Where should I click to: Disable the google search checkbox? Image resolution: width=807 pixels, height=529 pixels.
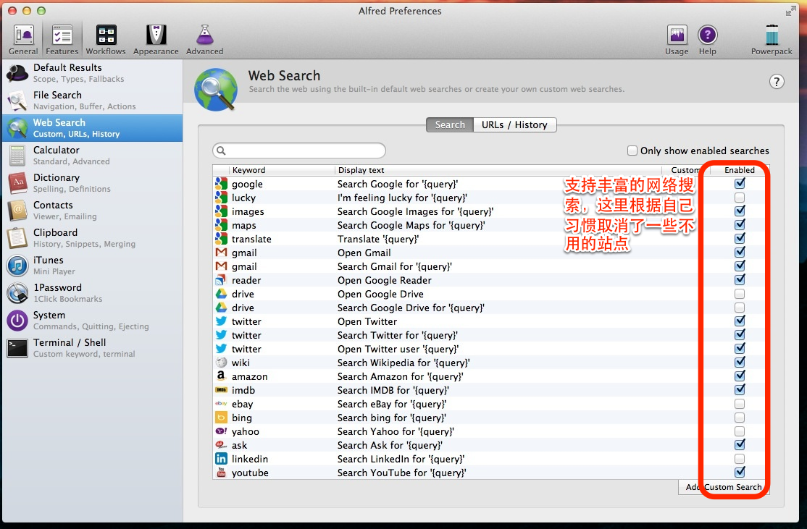(740, 183)
